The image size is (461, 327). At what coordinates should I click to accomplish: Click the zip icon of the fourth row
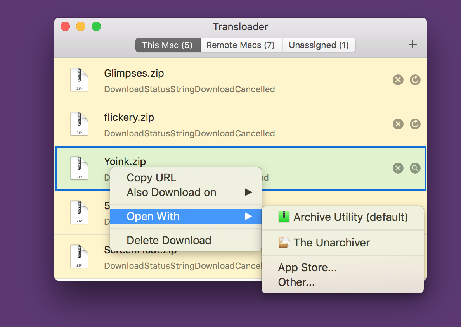pos(79,212)
